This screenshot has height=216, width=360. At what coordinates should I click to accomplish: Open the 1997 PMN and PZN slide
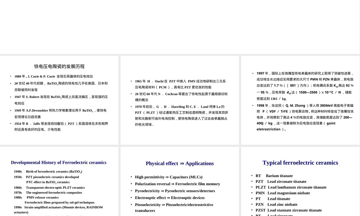tap(300, 100)
